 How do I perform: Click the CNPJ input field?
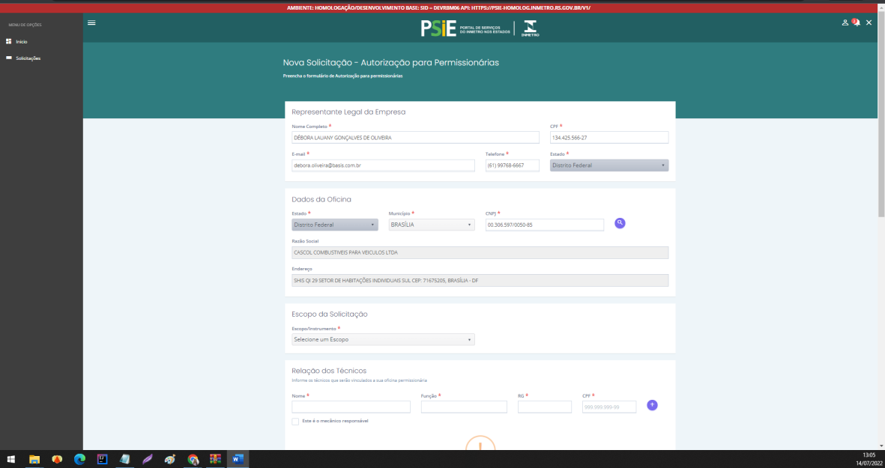pyautogui.click(x=545, y=225)
